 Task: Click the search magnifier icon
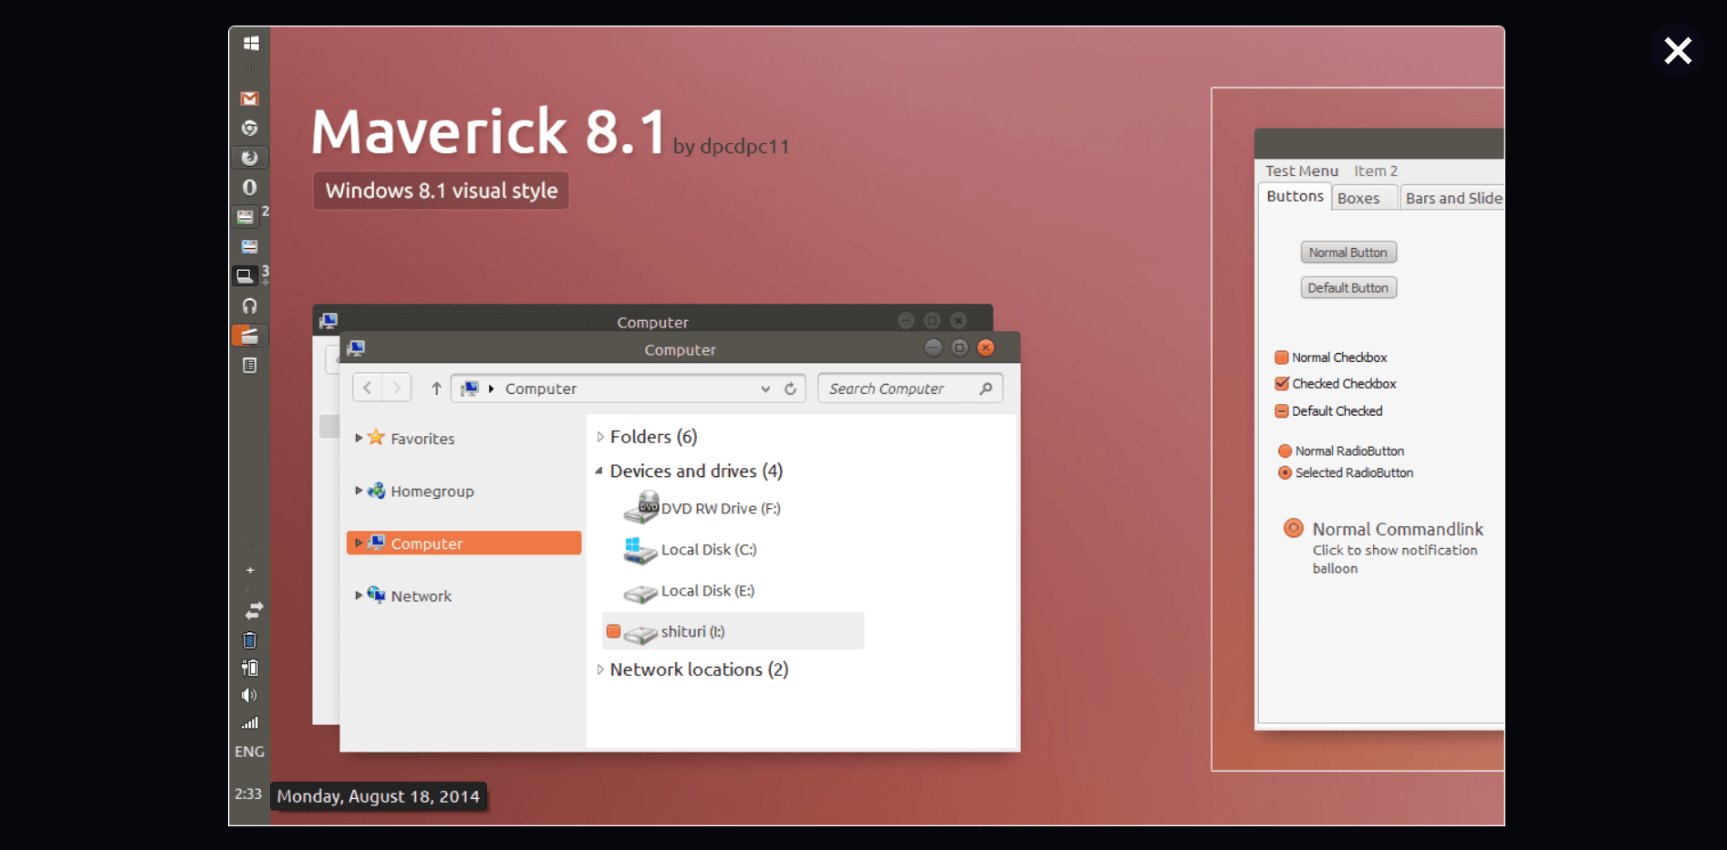coord(985,389)
